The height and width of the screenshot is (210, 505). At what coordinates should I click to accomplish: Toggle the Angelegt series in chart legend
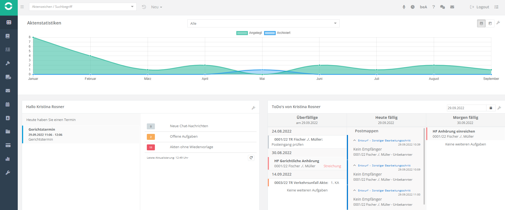pos(249,33)
